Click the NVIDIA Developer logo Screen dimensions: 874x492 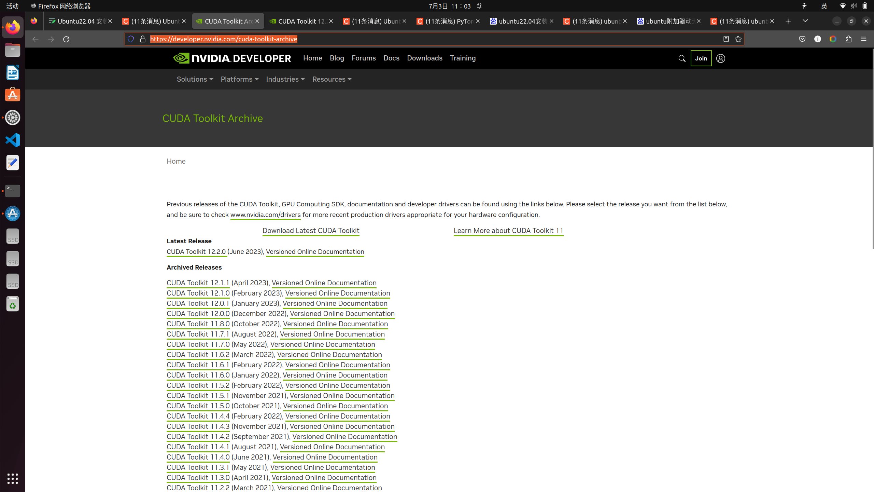(x=231, y=58)
